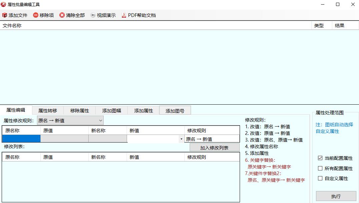Viewport: 359px width, 203px height.
Task: Expand the 属性修改规则 dropdown
Action: [x=100, y=121]
